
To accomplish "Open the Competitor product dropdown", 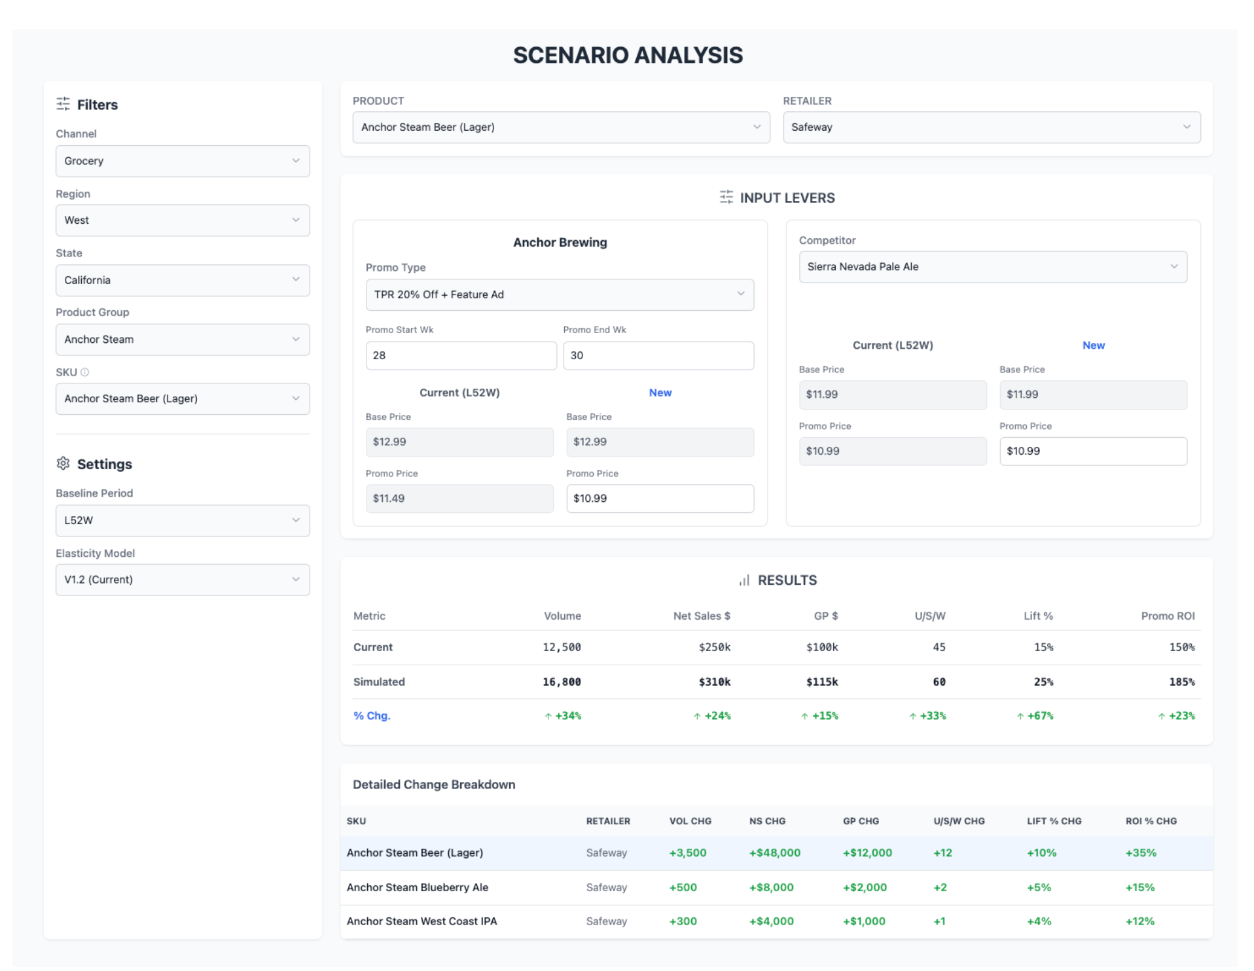I will [x=992, y=266].
